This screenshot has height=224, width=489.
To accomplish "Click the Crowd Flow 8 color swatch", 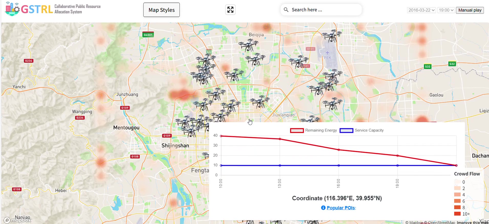I will [x=458, y=207].
